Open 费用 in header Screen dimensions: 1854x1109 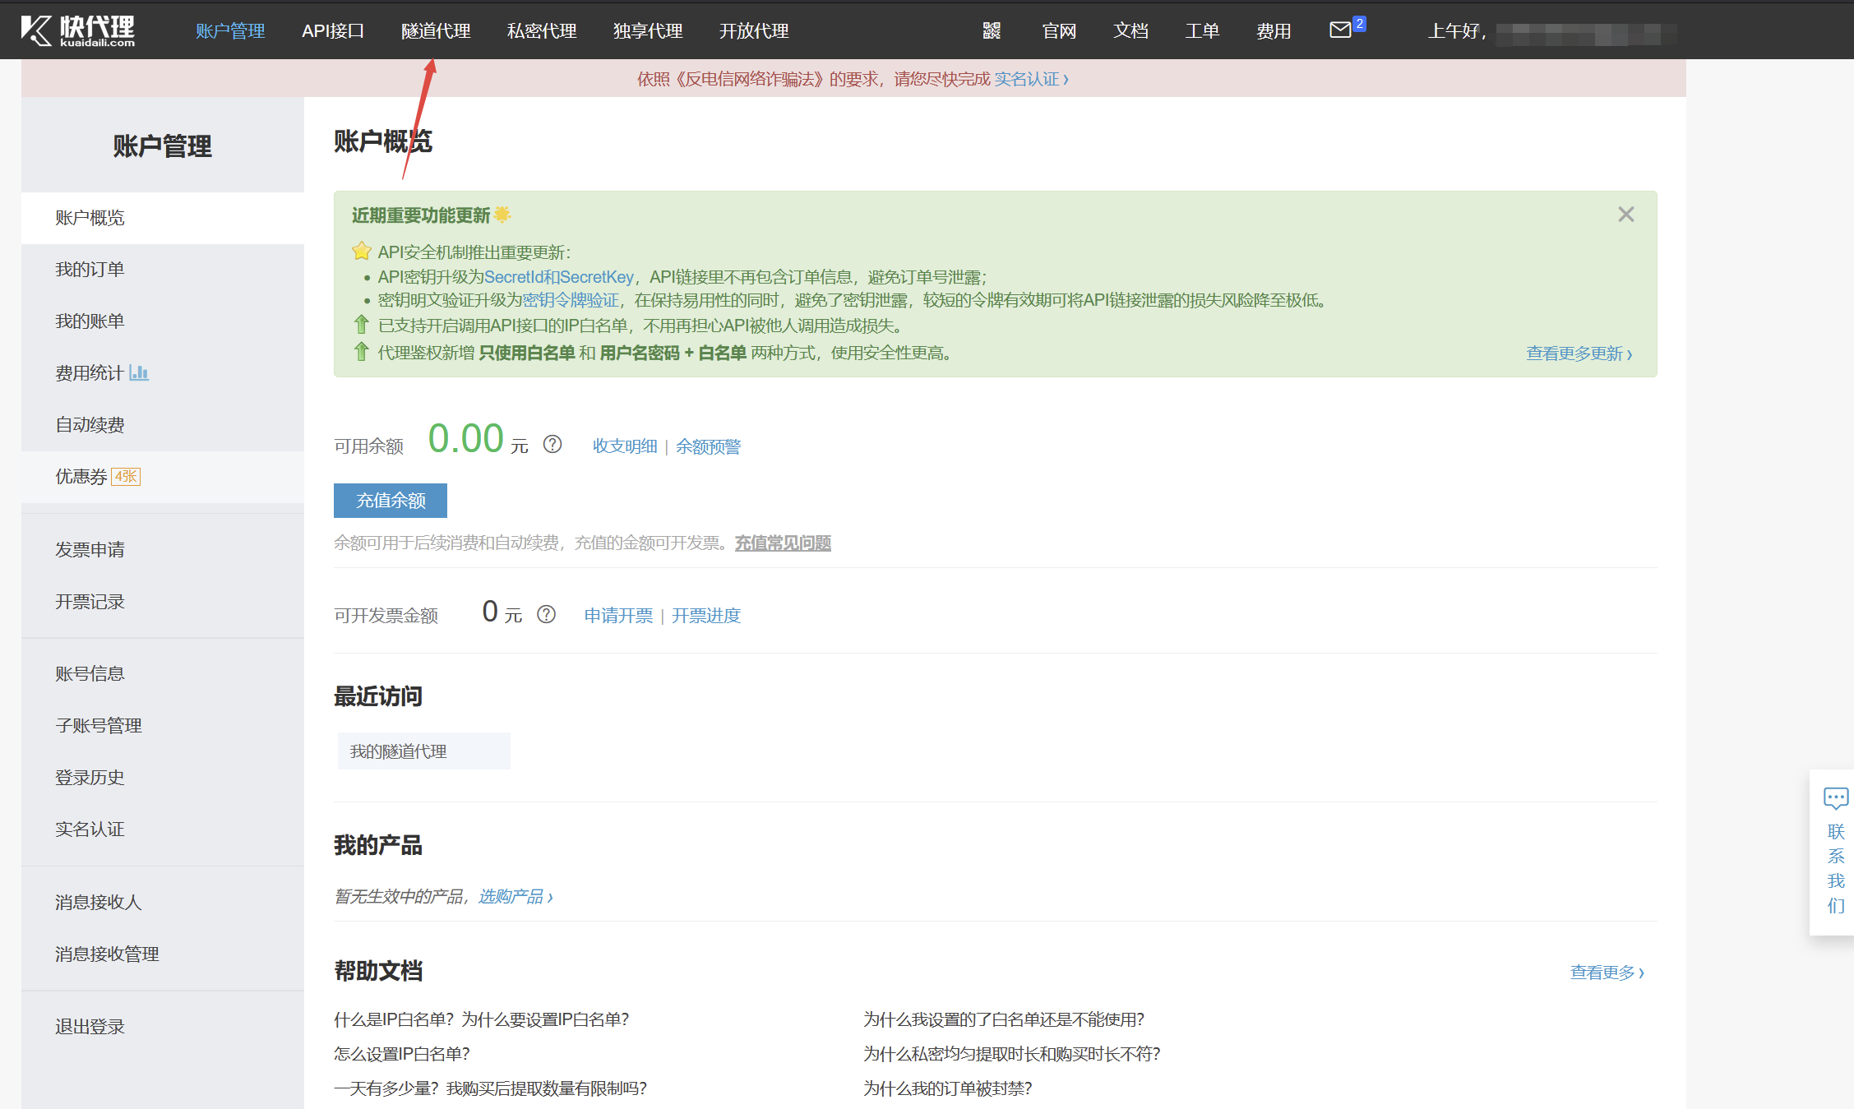click(1274, 31)
